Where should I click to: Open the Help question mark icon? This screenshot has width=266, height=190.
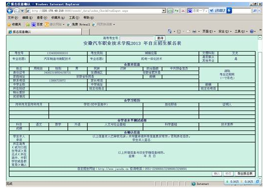pos(252,32)
